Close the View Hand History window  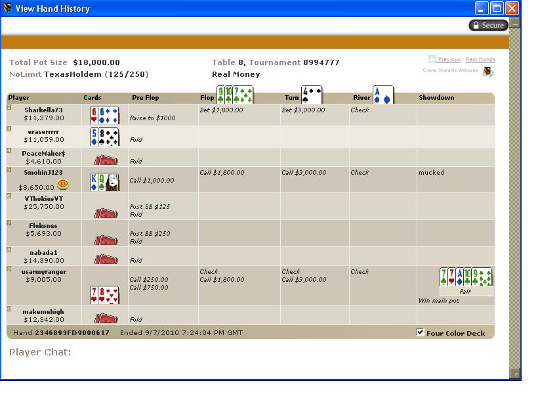tap(512, 9)
